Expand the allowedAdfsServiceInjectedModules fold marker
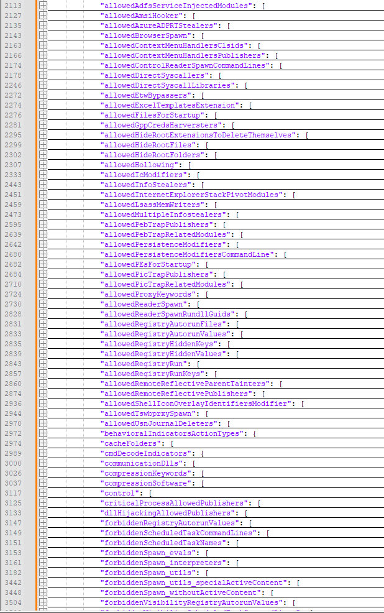Screen dimensions: 384x613 click(x=43, y=6)
